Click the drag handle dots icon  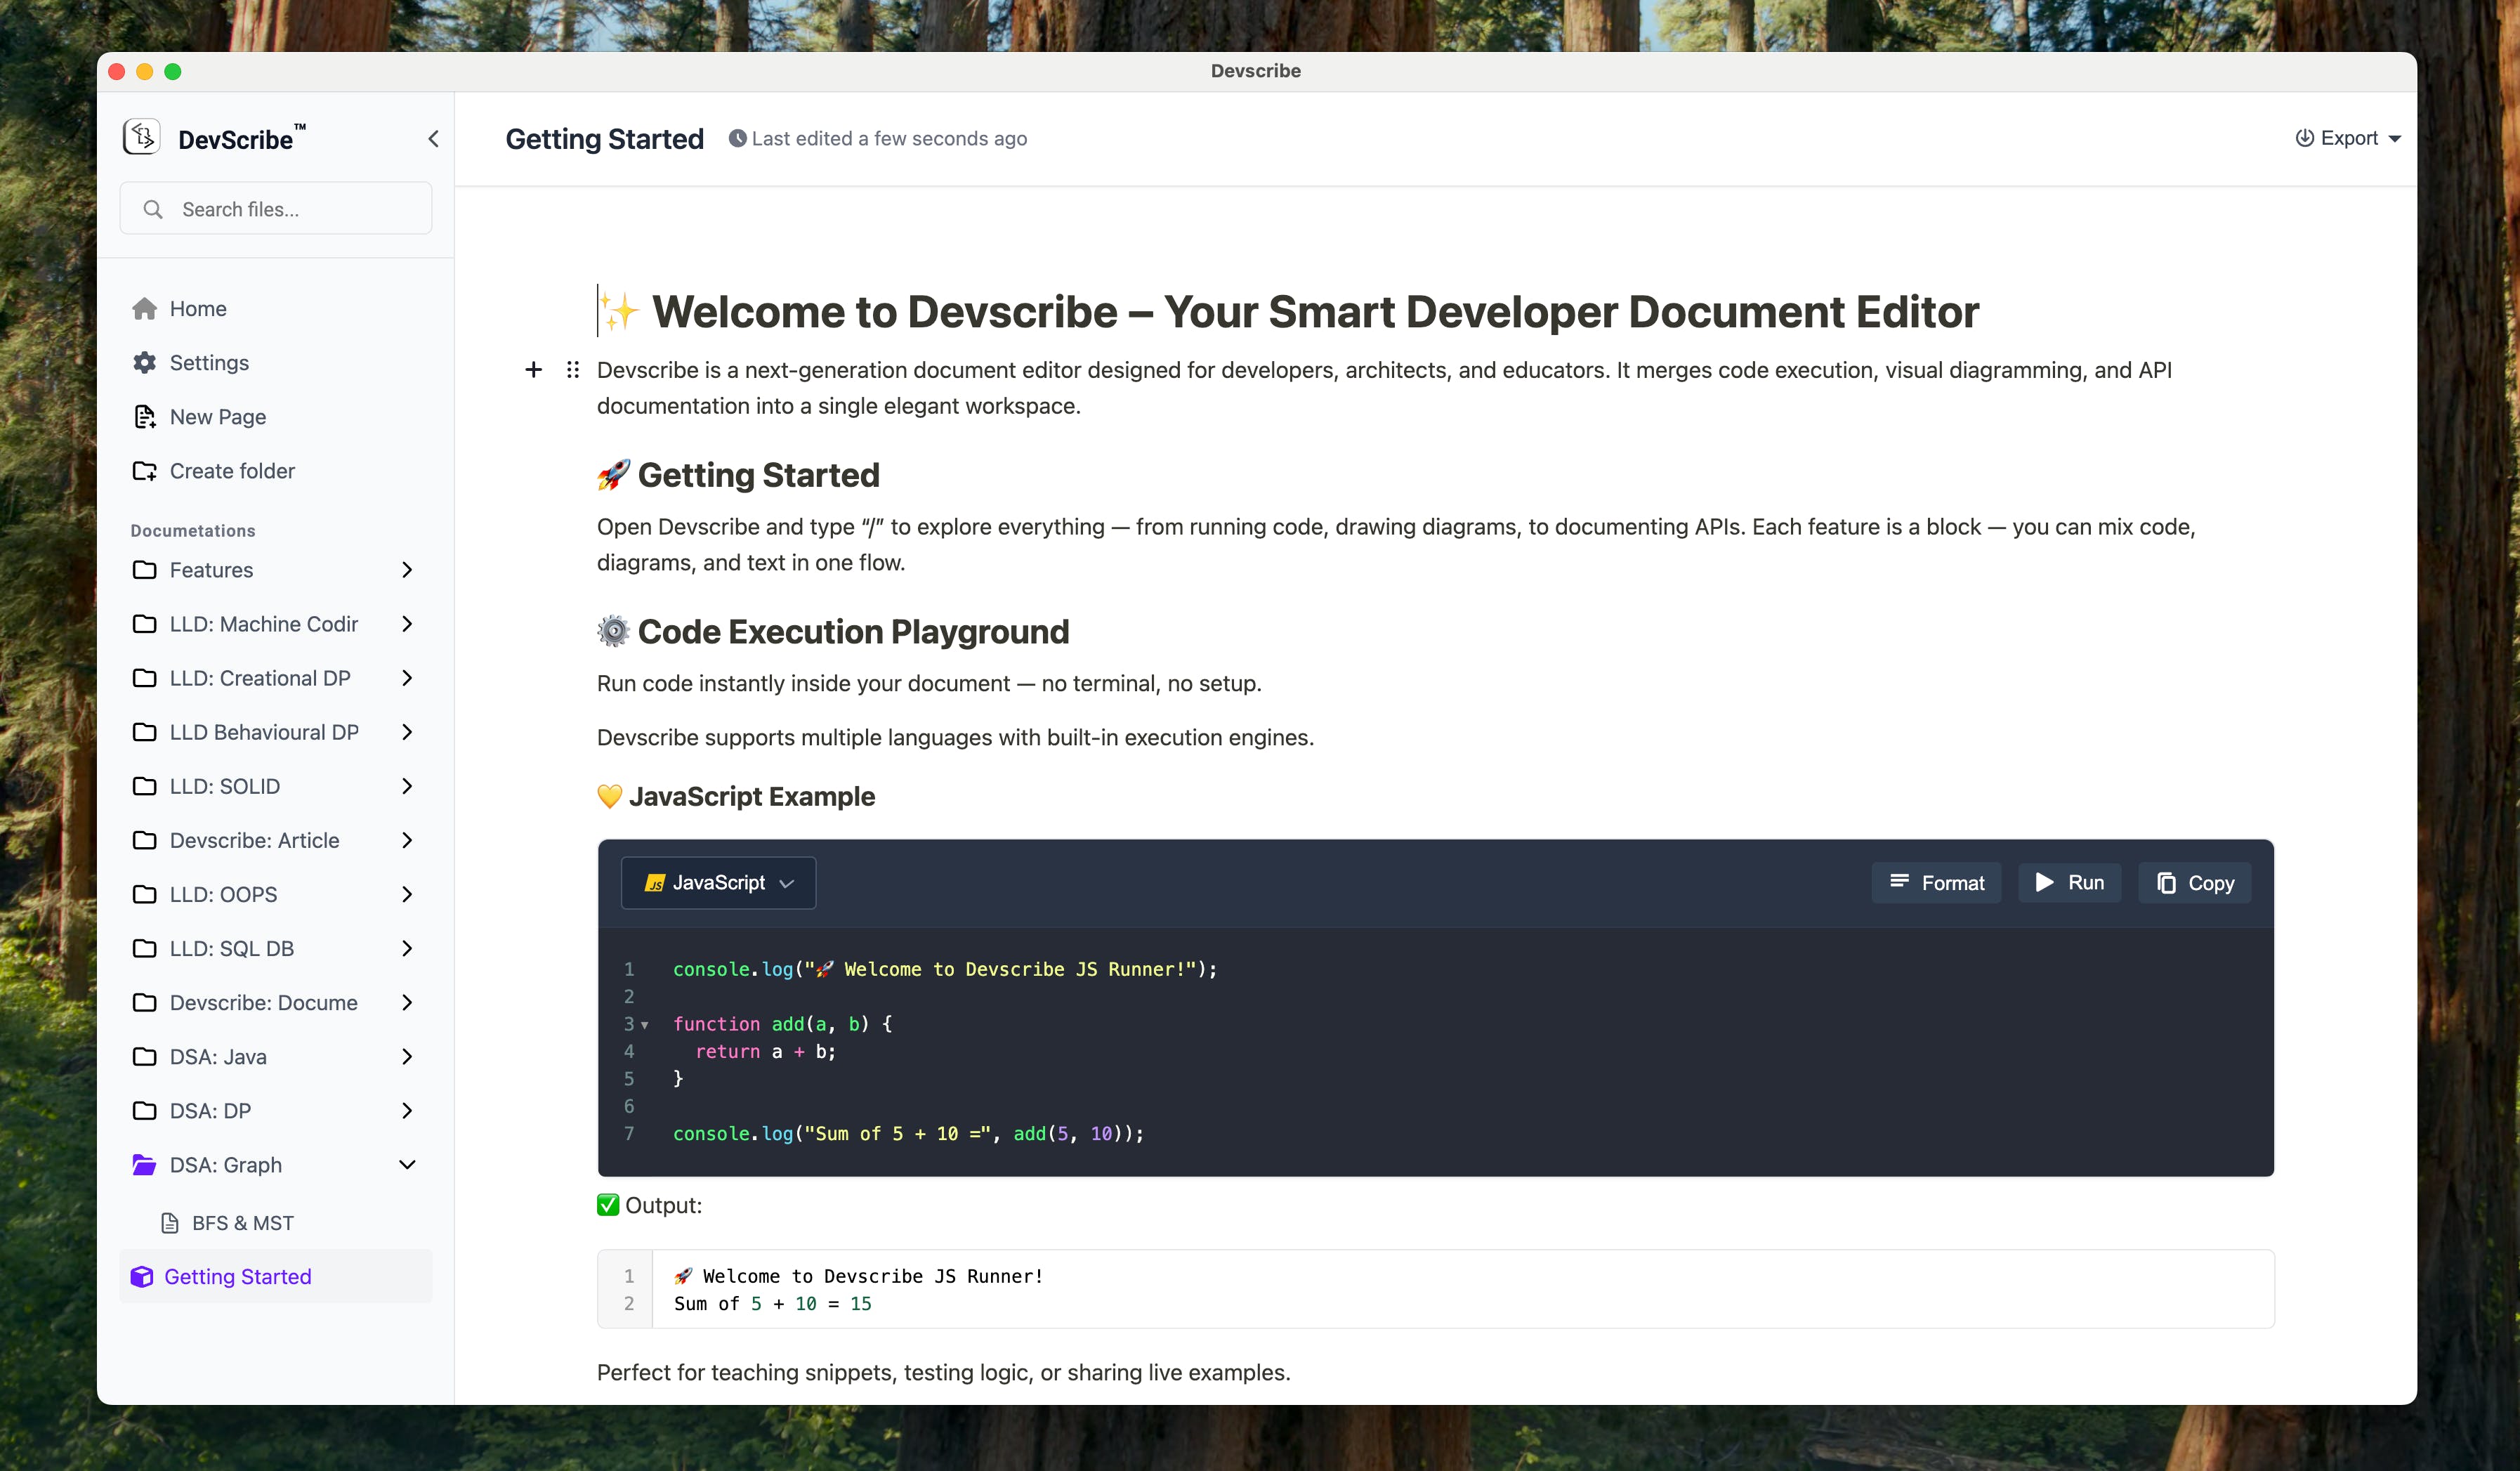tap(572, 370)
